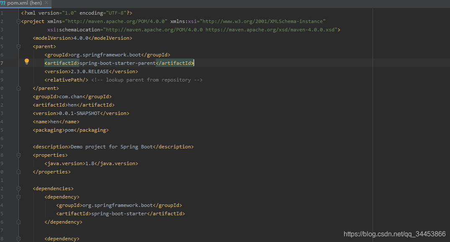Click the modelVersion 4.0.0 line
This screenshot has height=242, width=450.
point(82,38)
